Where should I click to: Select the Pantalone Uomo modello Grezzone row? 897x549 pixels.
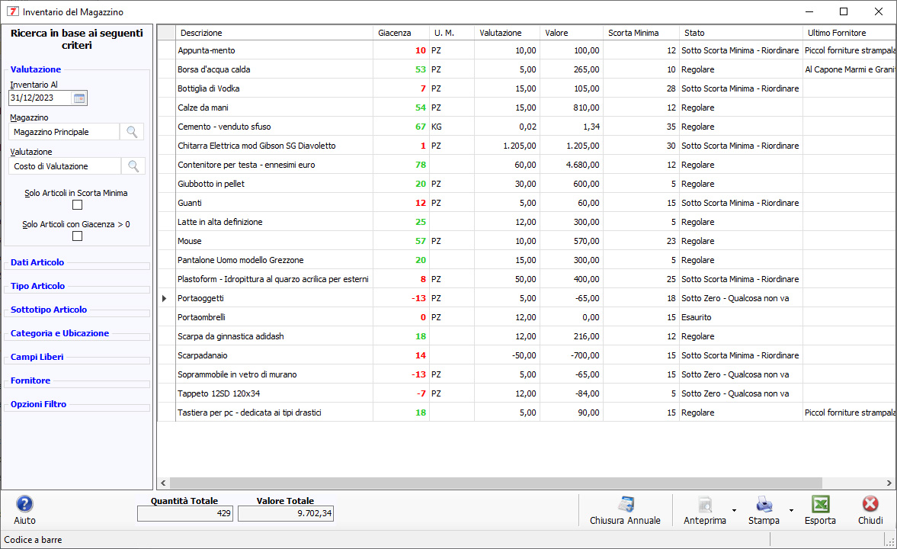tap(527, 260)
